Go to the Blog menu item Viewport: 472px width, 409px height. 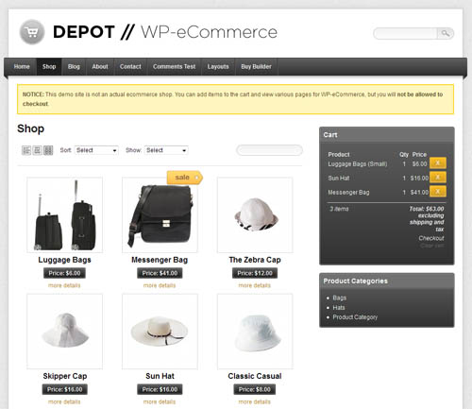pos(74,67)
